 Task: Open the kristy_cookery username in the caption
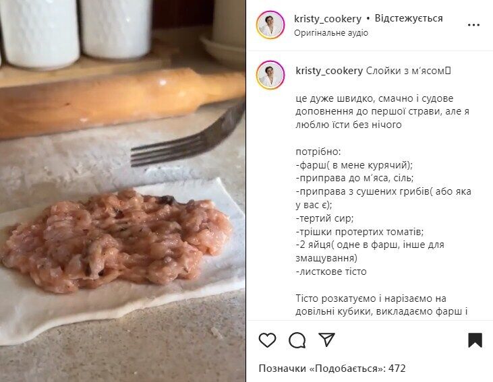coord(329,71)
